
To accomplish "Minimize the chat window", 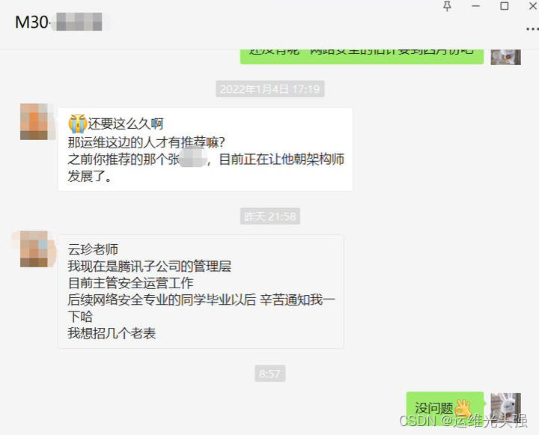I will click(476, 6).
